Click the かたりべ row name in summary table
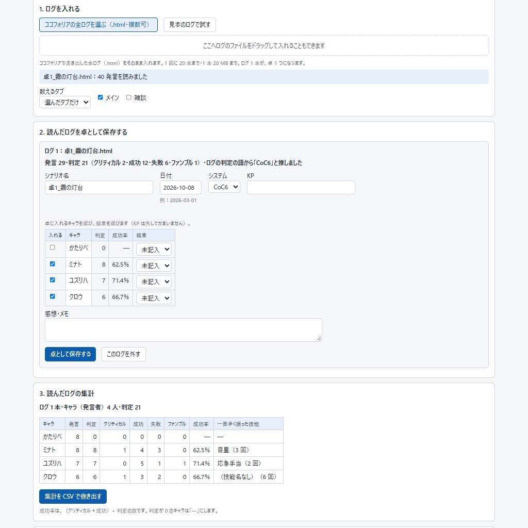The height and width of the screenshot is (528, 528). coord(53,437)
